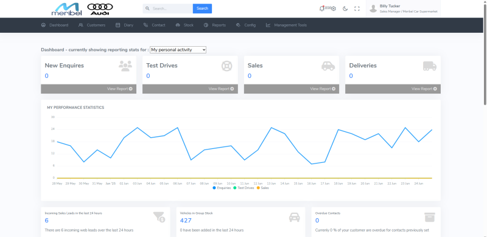This screenshot has height=237, width=487.
Task: Click into the Search input field
Action: tap(168, 9)
